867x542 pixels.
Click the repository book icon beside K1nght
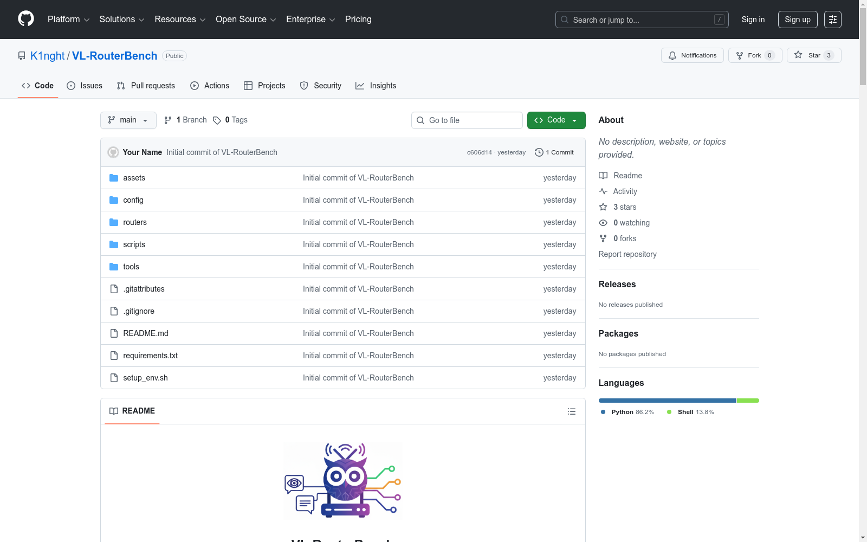22,56
